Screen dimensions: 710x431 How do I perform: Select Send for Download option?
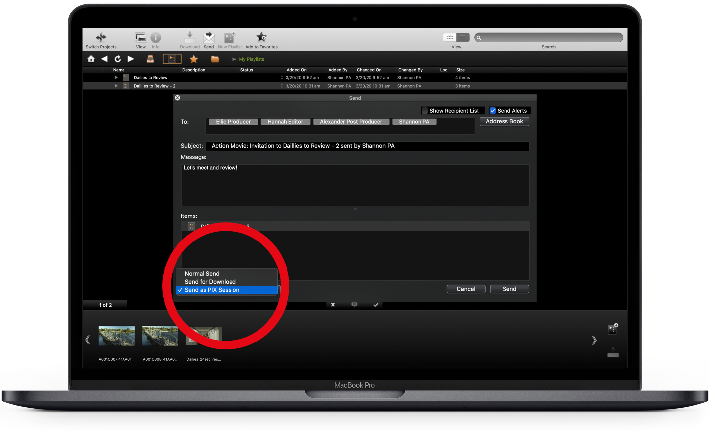[x=210, y=282]
